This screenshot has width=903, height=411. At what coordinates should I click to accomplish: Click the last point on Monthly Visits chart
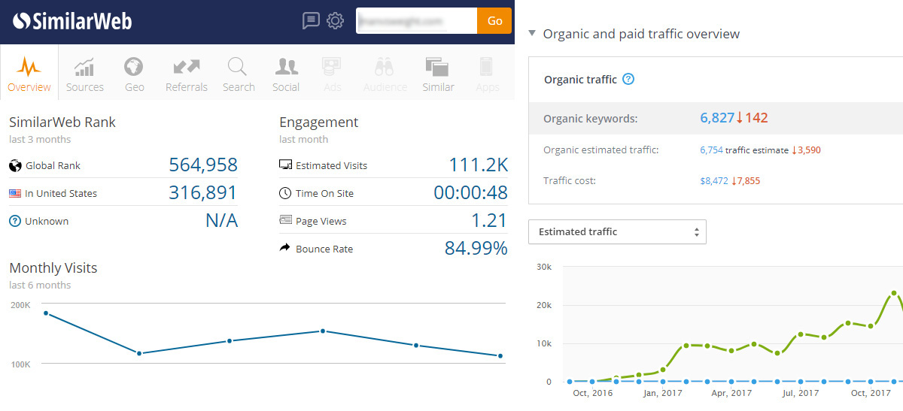500,356
